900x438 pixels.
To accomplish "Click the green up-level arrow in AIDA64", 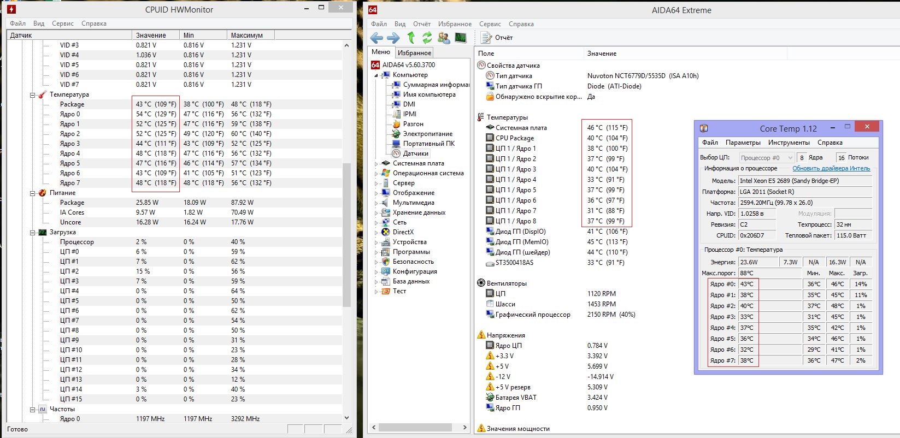I will [411, 38].
